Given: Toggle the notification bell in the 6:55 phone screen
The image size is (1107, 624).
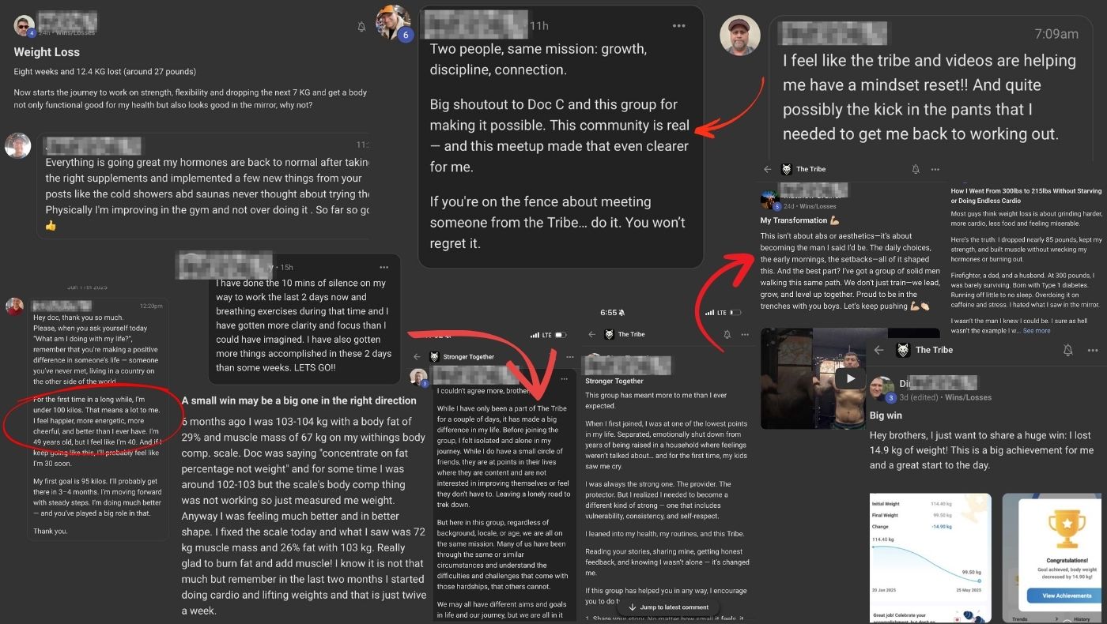Looking at the screenshot, I should pyautogui.click(x=727, y=334).
